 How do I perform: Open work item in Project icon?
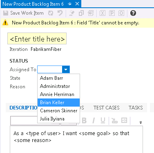[x=112, y=13]
